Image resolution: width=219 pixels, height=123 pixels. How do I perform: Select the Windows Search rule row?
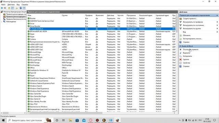(x=102, y=86)
